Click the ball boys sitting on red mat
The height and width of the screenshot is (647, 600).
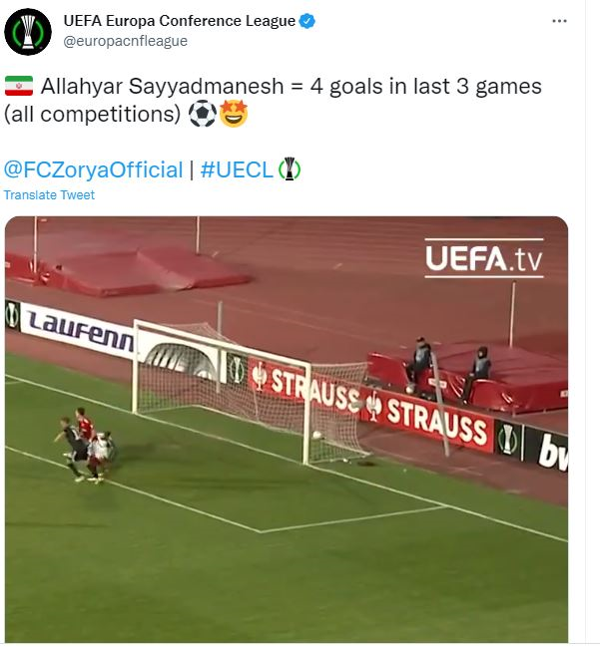[x=449, y=369]
